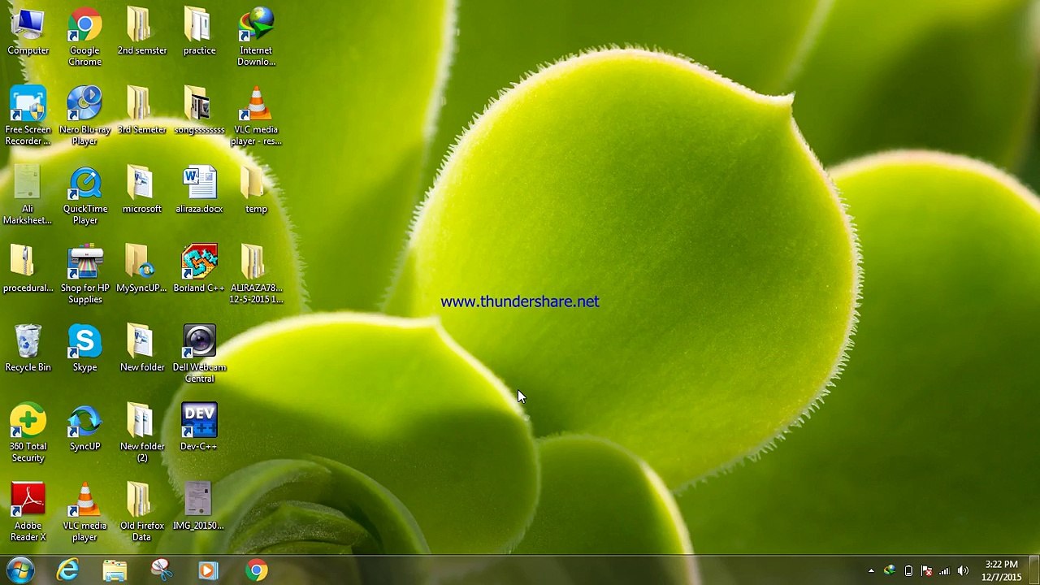This screenshot has width=1040, height=585.
Task: Open the Snipping Tool from the taskbar
Action: 162,570
